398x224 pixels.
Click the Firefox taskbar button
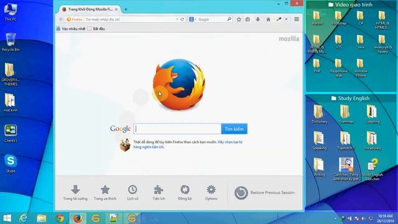pos(78,218)
